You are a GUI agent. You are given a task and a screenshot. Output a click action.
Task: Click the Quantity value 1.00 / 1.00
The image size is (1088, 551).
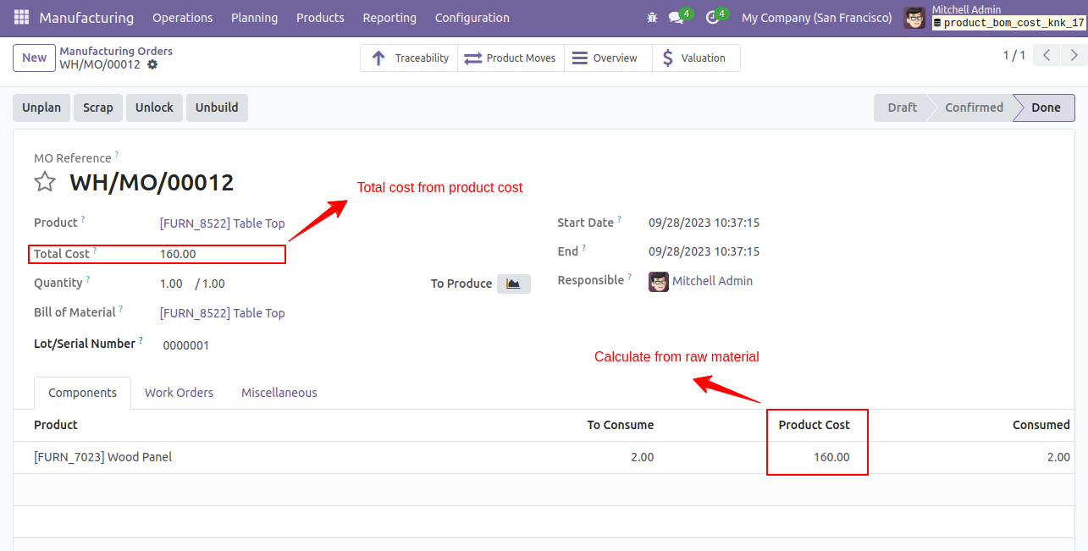[x=192, y=284]
